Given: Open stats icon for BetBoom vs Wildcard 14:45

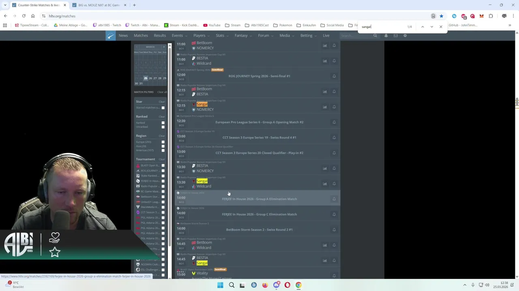Looking at the screenshot, I should point(325,245).
